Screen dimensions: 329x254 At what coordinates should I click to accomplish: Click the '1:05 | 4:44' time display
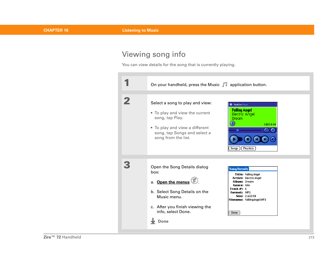click(270, 124)
